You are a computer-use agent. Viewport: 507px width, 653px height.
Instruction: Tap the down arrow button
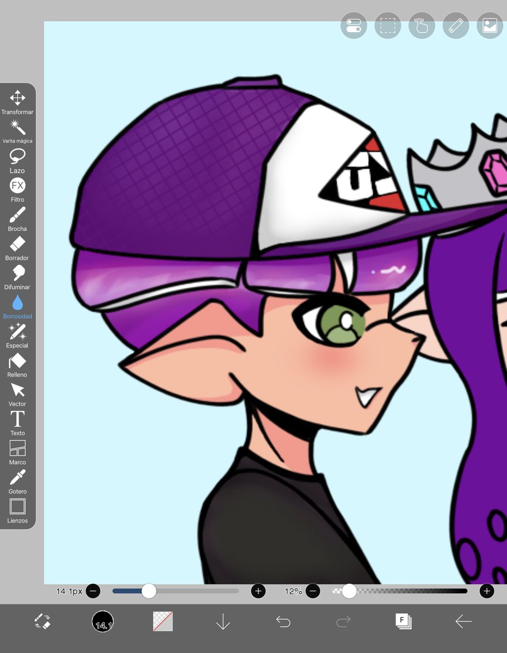coord(223,621)
